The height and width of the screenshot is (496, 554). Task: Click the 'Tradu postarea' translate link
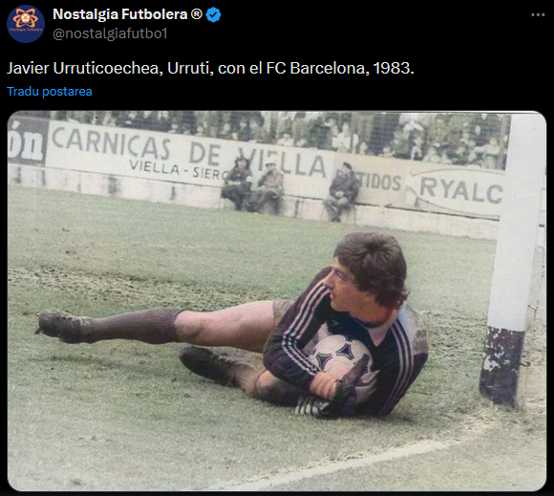[x=50, y=91]
